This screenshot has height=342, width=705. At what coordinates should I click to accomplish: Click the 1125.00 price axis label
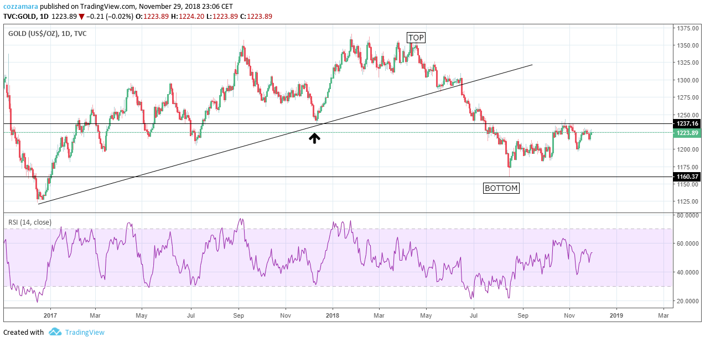pyautogui.click(x=687, y=201)
